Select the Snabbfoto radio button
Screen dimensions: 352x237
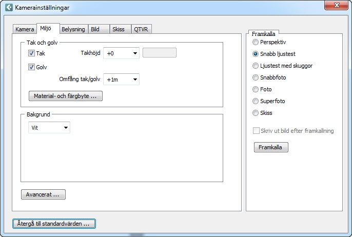(x=256, y=77)
